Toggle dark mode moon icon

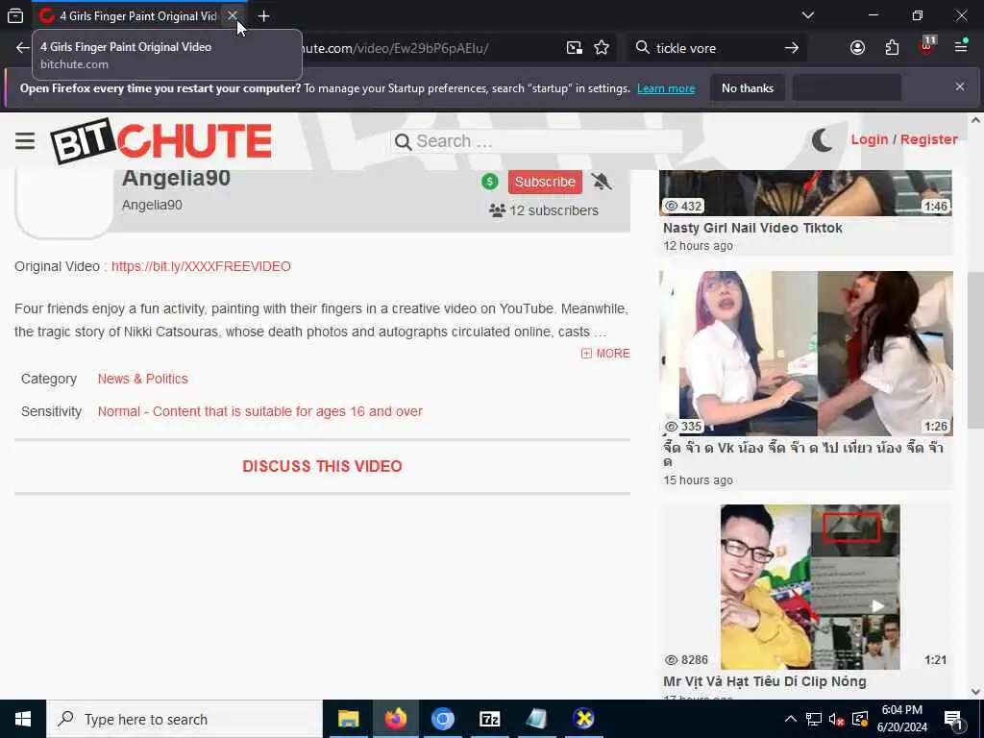click(x=822, y=140)
